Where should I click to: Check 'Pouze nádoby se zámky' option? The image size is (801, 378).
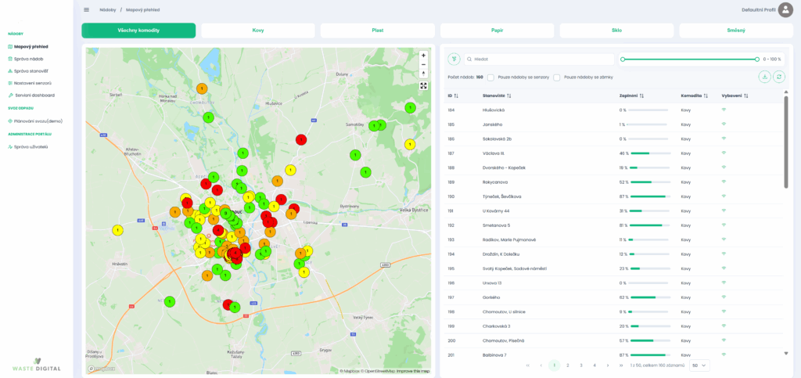pos(556,77)
